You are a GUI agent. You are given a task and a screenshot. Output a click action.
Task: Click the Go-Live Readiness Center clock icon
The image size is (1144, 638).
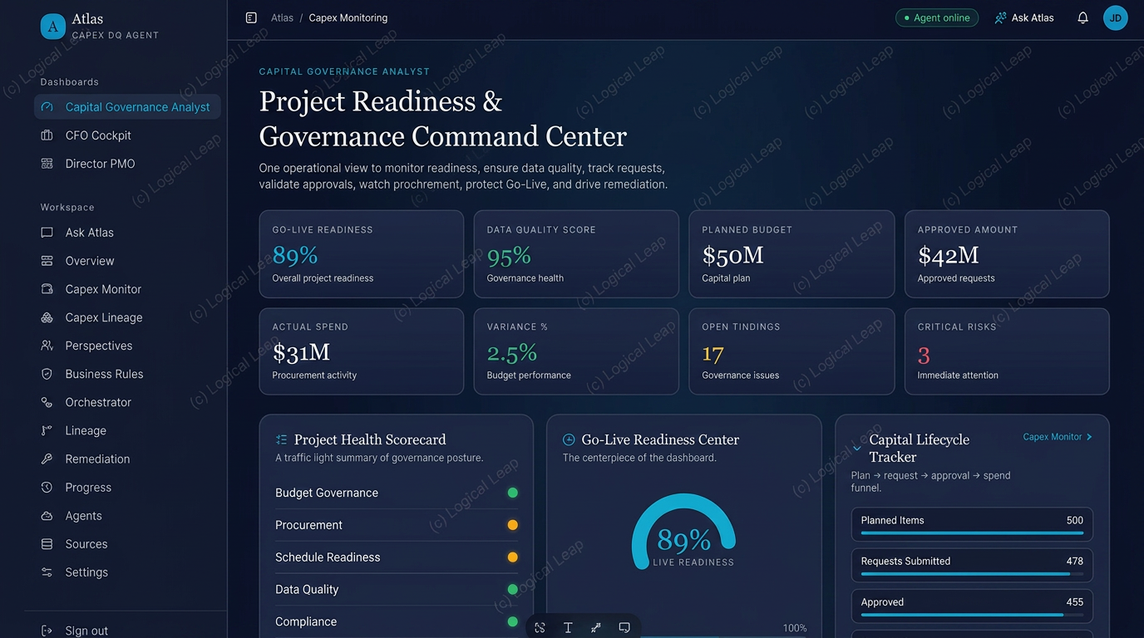569,439
